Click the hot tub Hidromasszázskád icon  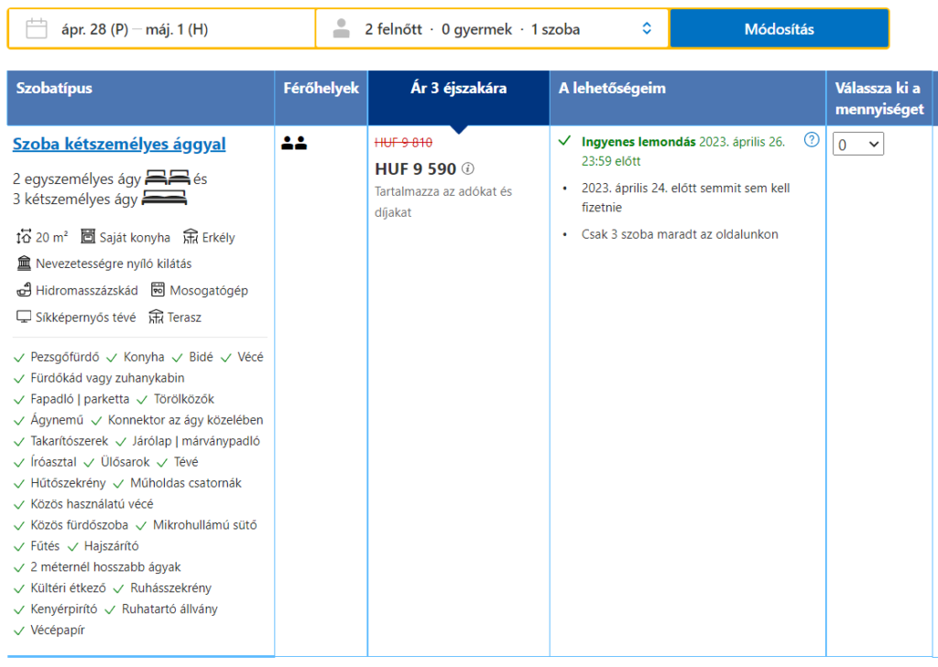click(24, 290)
